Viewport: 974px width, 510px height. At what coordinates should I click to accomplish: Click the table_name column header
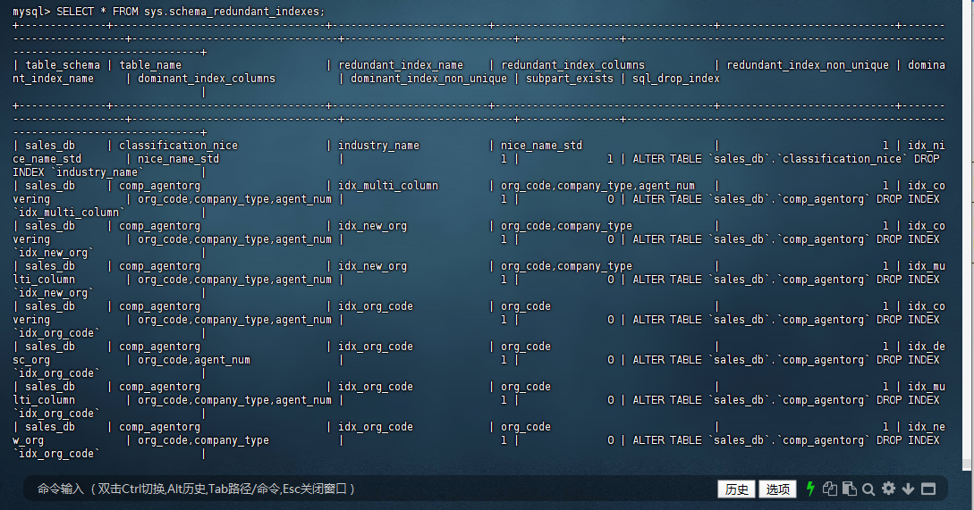[x=149, y=65]
